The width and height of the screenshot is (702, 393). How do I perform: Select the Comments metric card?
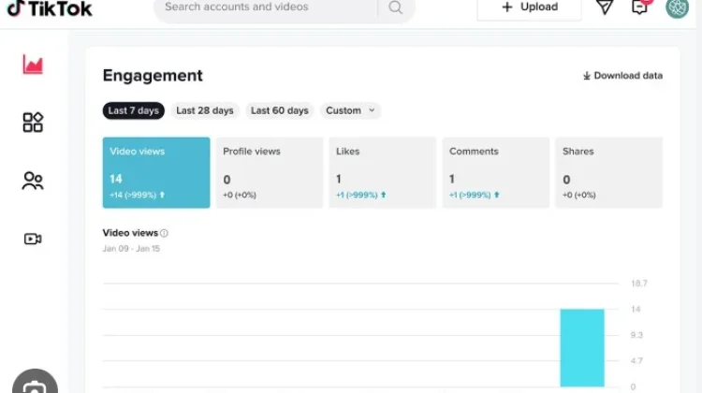tap(495, 173)
